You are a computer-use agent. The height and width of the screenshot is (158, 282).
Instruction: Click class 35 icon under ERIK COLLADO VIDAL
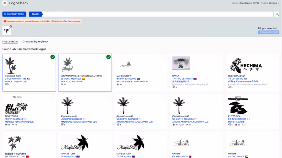pos(63,84)
